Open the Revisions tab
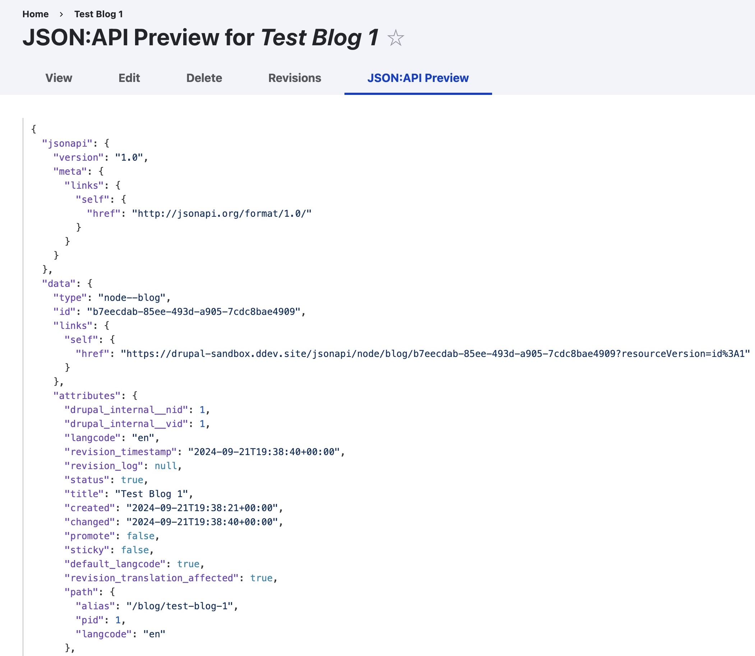755x656 pixels. coord(295,78)
